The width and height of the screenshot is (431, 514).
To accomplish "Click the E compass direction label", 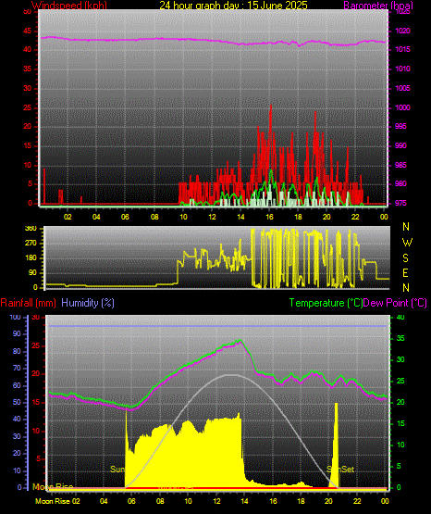I will pyautogui.click(x=405, y=273).
